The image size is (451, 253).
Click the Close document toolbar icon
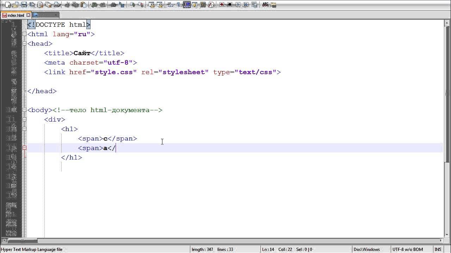point(40,5)
